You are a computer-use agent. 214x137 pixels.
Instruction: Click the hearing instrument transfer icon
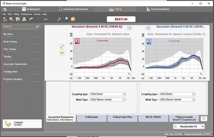pyautogui.click(x=45, y=19)
